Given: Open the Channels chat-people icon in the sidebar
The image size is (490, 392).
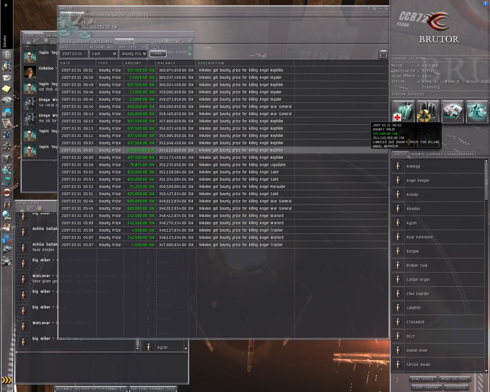Looking at the screenshot, I should [x=7, y=204].
